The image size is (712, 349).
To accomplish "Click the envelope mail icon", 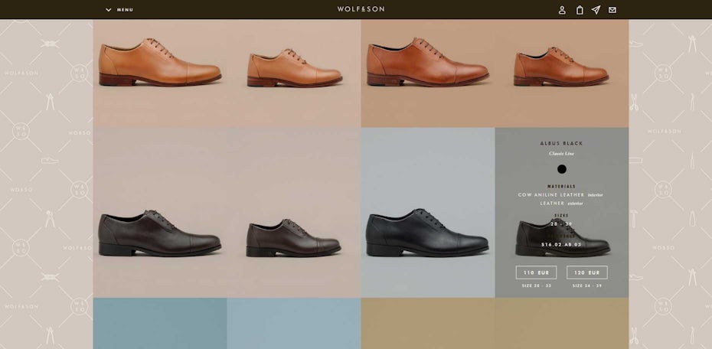I will tap(612, 10).
